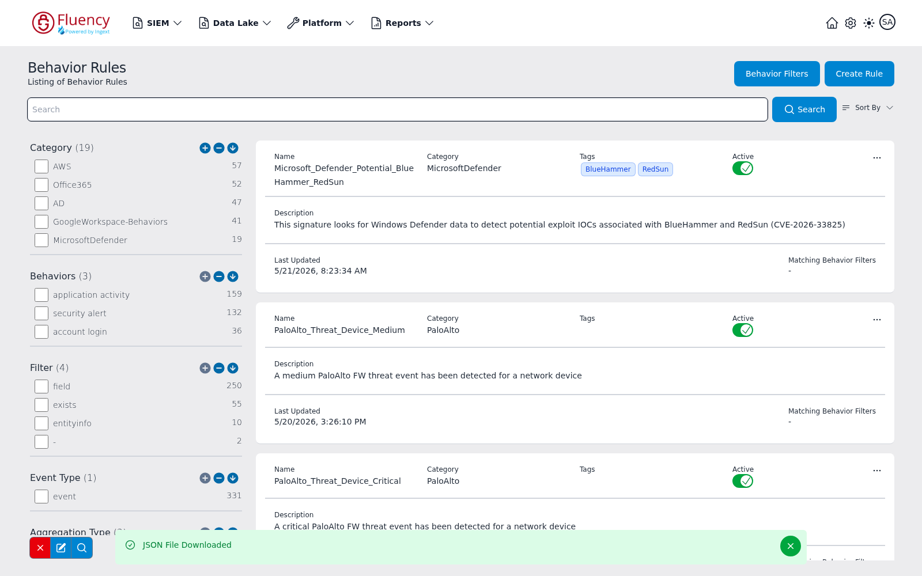Toggle the light/dark theme sun icon

coord(869,23)
